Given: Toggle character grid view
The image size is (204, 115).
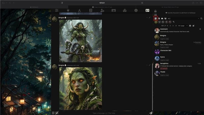Looking at the screenshot, I should 190,26.
